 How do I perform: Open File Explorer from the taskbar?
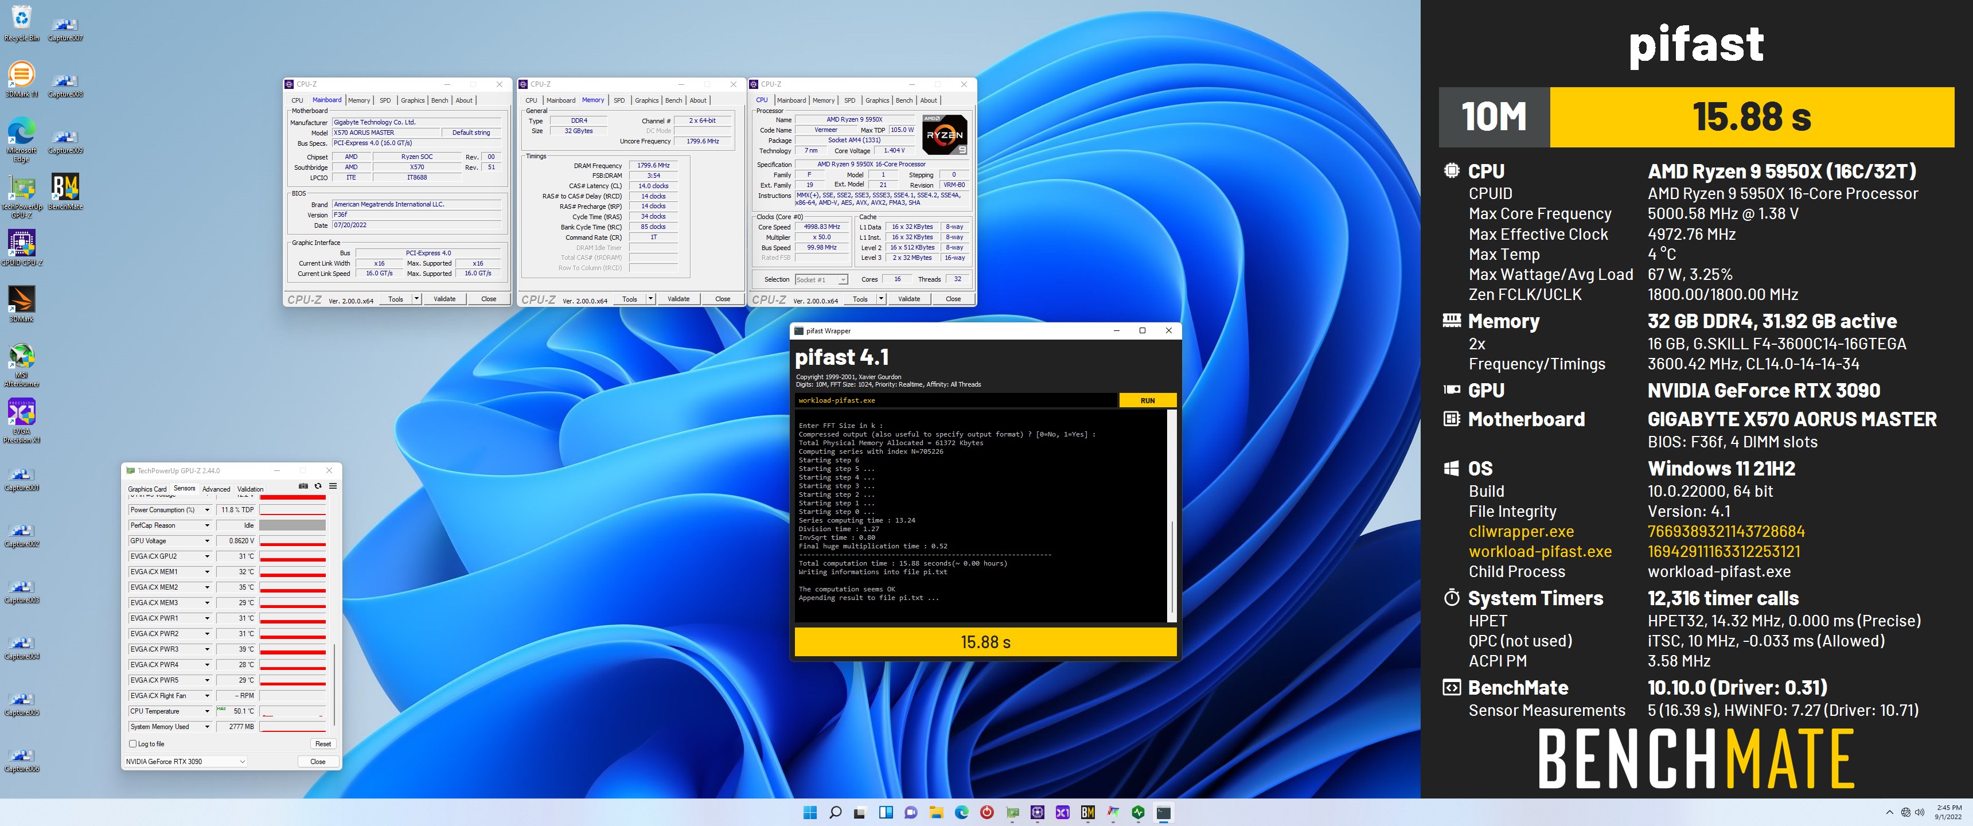pos(936,812)
